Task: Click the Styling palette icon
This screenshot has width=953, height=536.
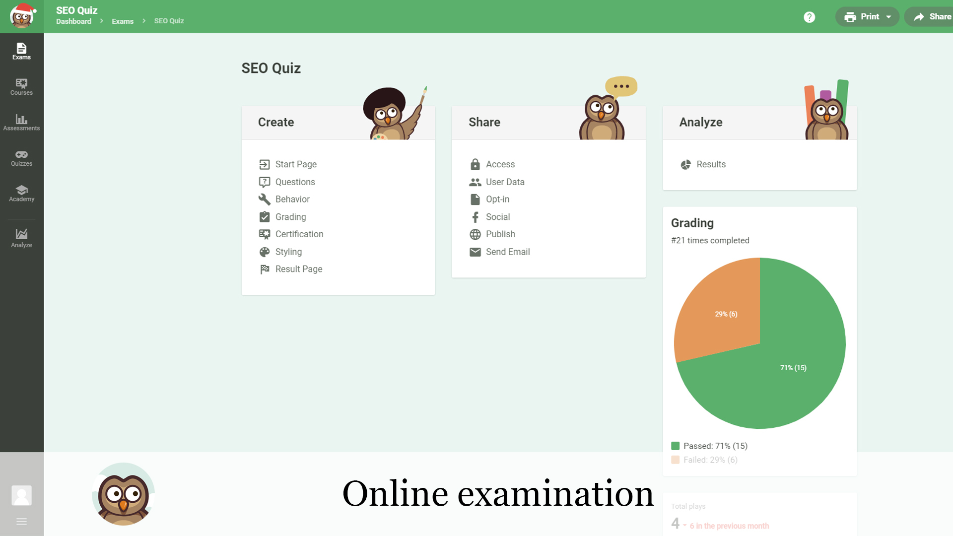Action: pos(265,252)
